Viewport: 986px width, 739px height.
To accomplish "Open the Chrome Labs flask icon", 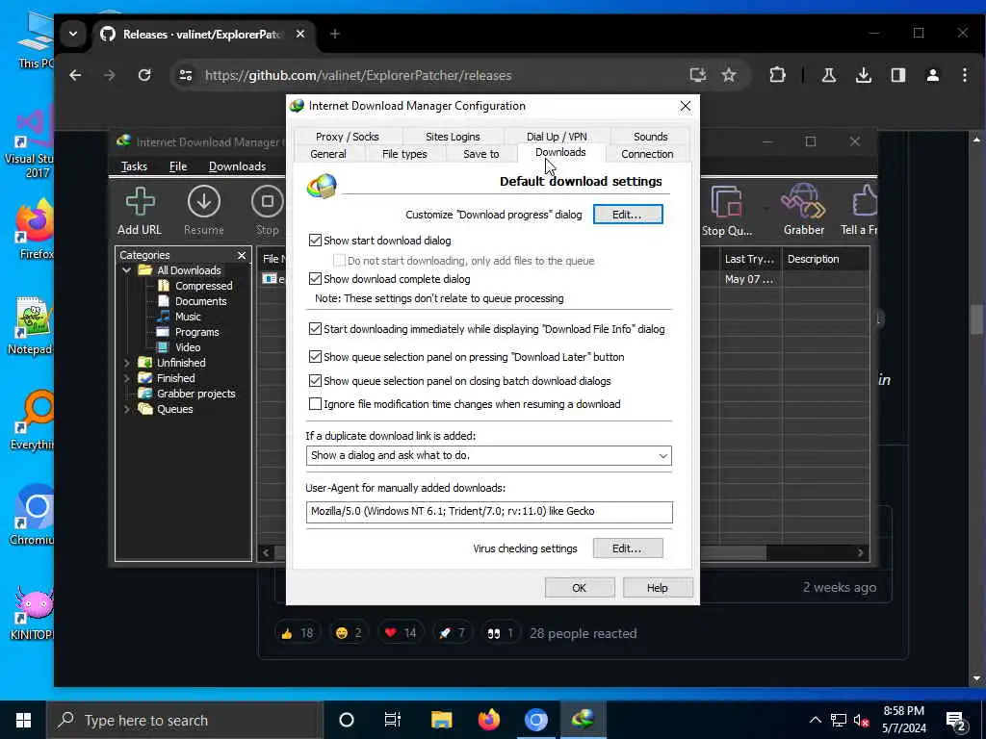I will (x=829, y=75).
